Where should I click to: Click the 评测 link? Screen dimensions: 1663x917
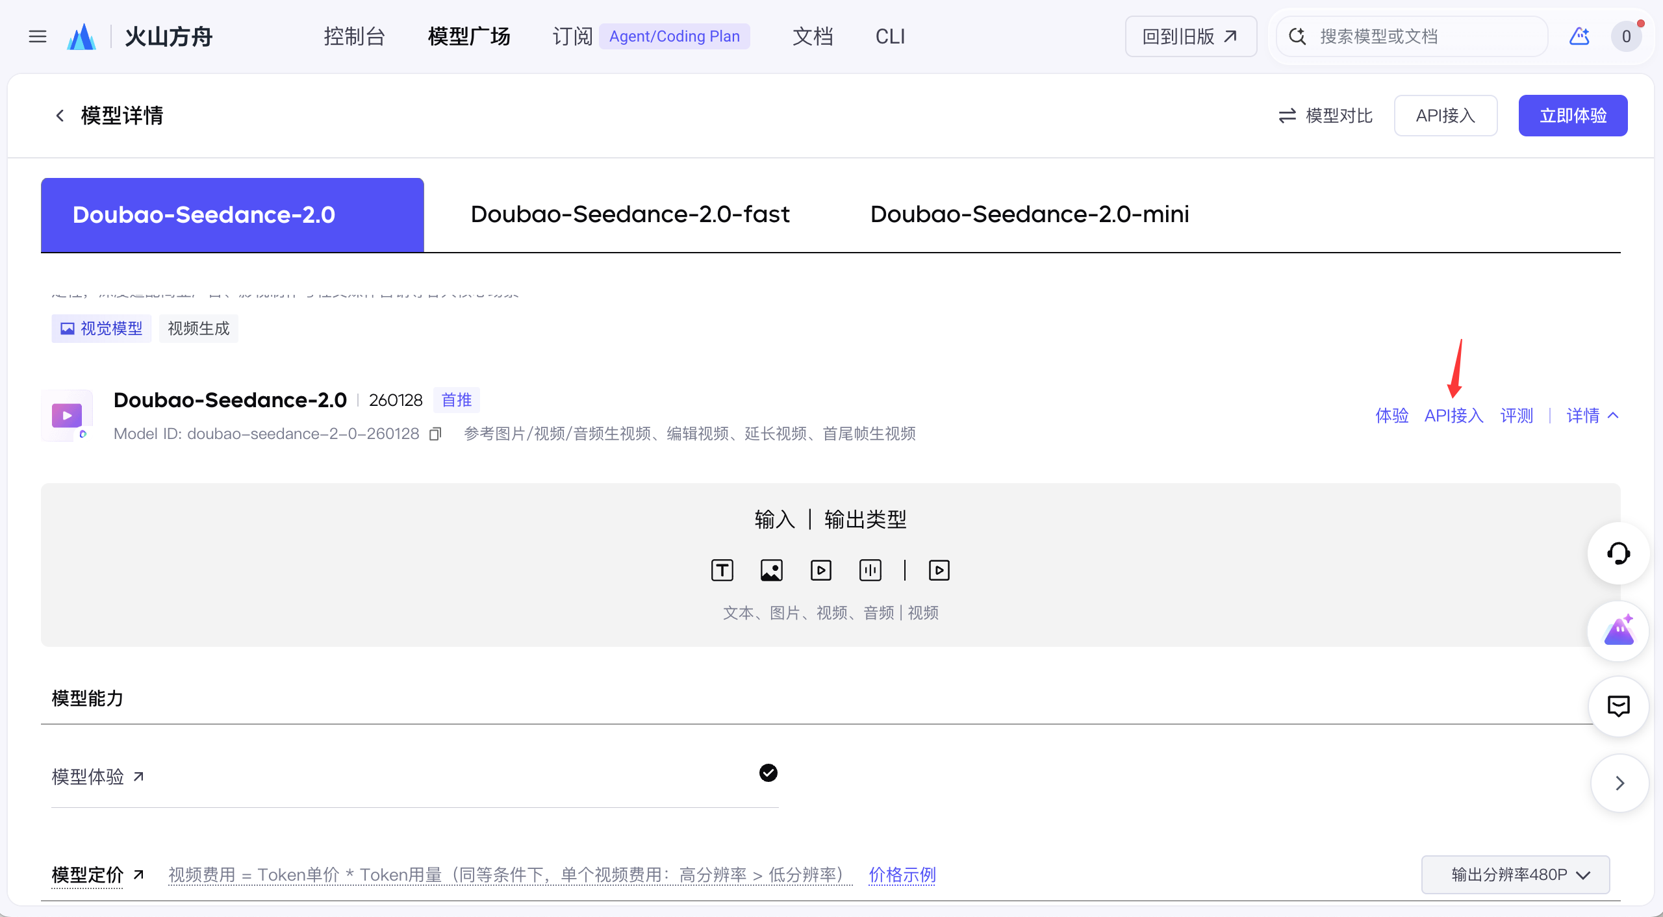click(x=1517, y=416)
